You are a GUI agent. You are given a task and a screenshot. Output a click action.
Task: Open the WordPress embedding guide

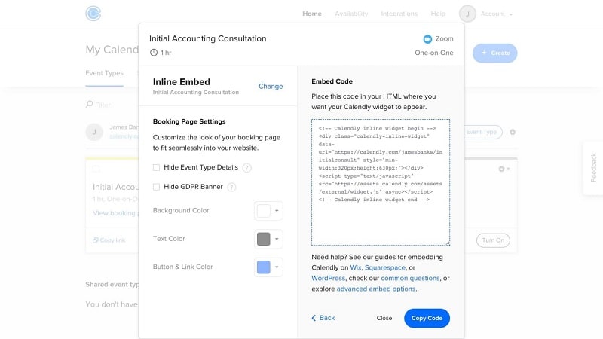point(328,278)
